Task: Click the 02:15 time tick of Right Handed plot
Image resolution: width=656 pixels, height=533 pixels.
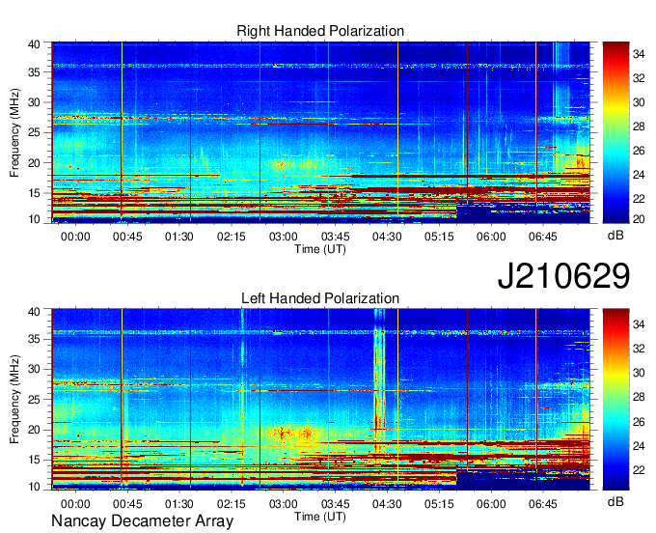Action: (x=231, y=237)
